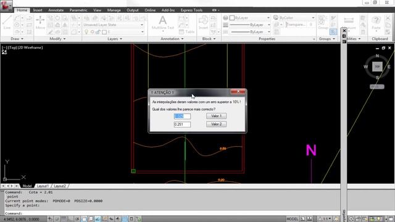
Task: Toggle Quick Properties in status bar
Action: point(131,219)
